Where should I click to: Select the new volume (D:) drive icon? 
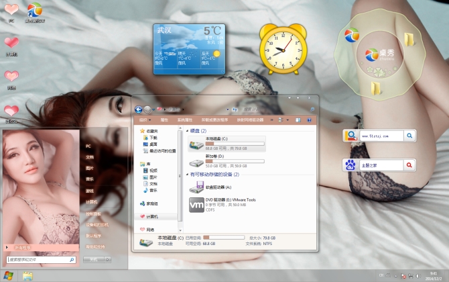click(196, 162)
